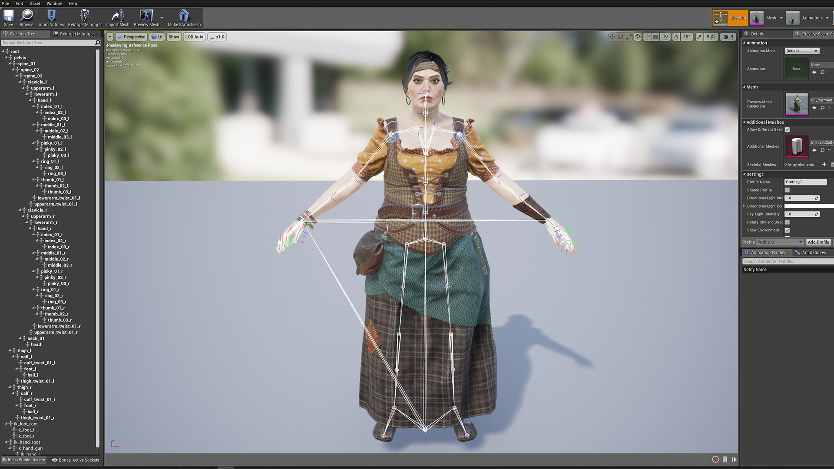Click the Save toolbar icon

tap(8, 18)
